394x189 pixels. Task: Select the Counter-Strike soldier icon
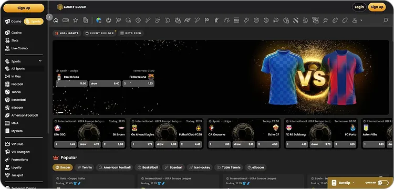point(217,20)
